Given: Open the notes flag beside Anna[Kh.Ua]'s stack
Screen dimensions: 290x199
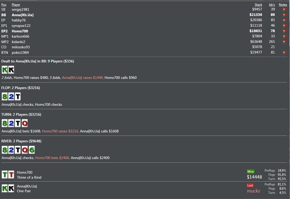Looking at the screenshot, I should point(285,14).
